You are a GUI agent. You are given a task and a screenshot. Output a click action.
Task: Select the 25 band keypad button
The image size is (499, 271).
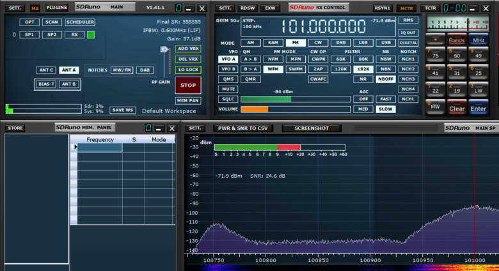click(479, 73)
